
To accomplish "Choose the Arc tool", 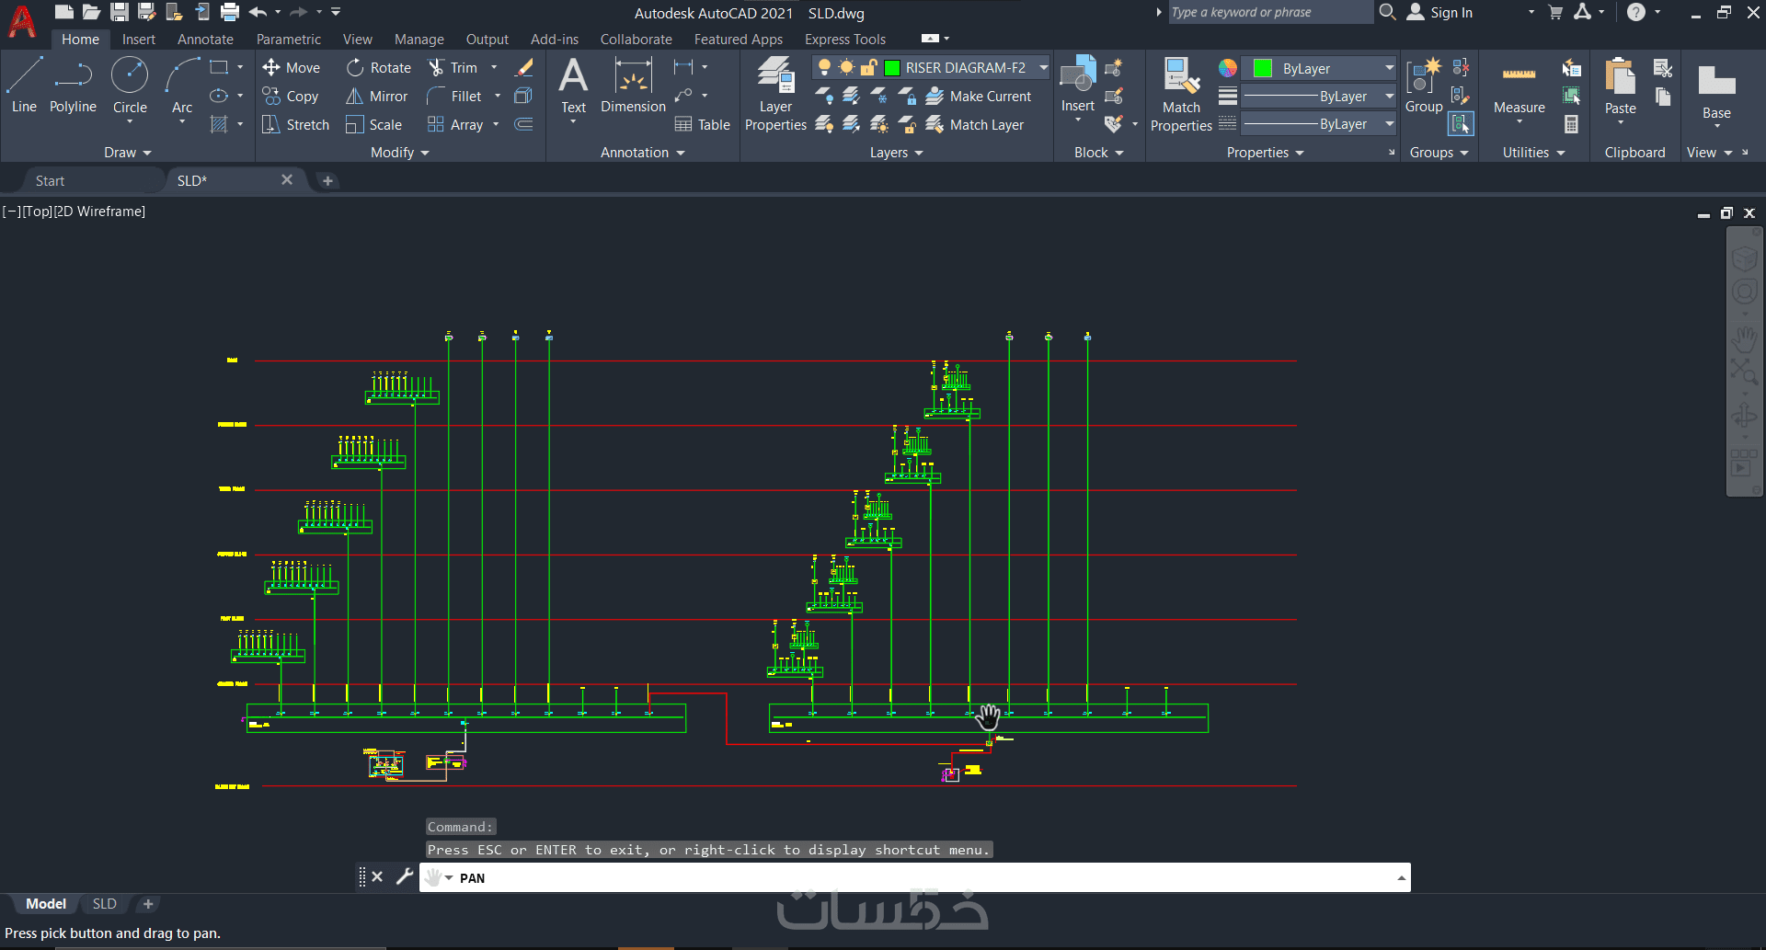I will [182, 85].
